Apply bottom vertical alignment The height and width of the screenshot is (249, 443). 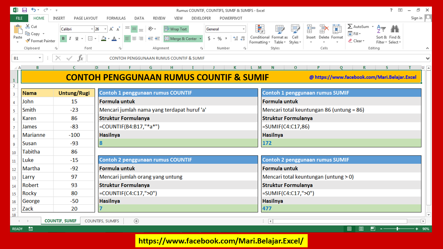tap(141, 29)
